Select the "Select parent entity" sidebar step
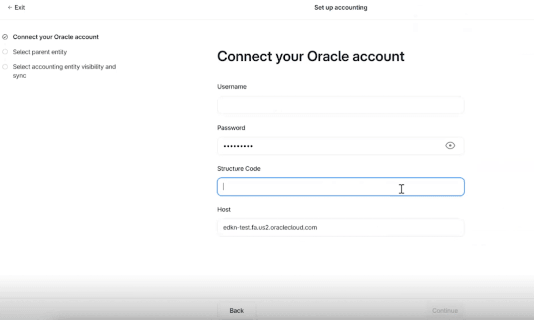 [x=40, y=52]
